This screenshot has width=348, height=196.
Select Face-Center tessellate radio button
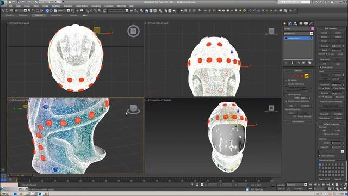point(332,88)
